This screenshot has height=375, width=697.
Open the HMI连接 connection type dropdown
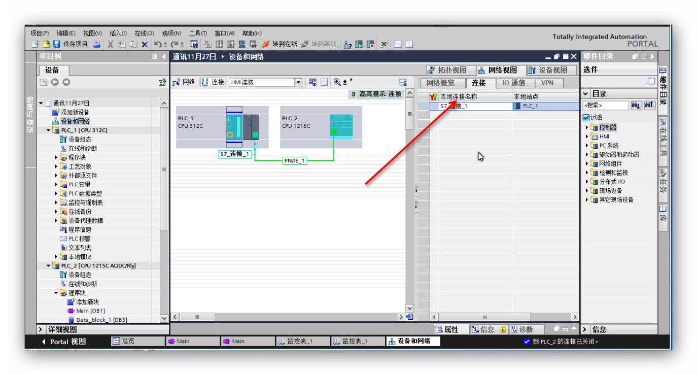coord(299,82)
